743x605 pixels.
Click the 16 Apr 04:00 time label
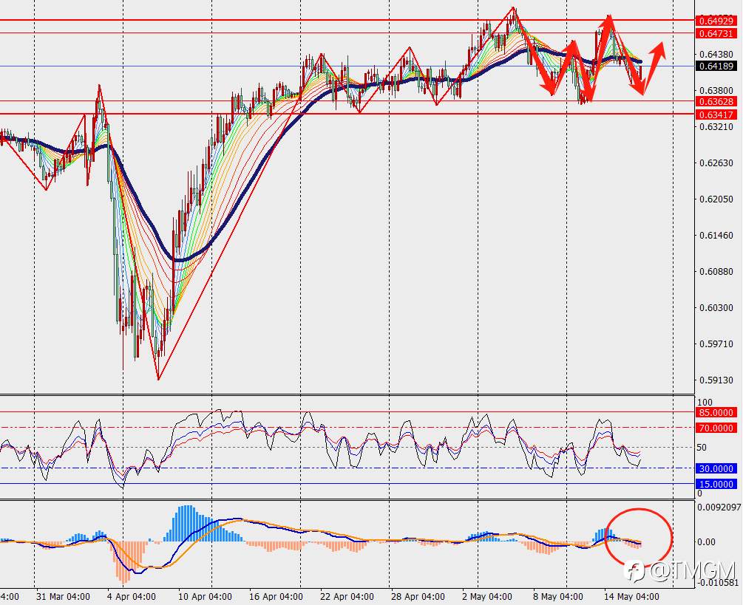[276, 596]
